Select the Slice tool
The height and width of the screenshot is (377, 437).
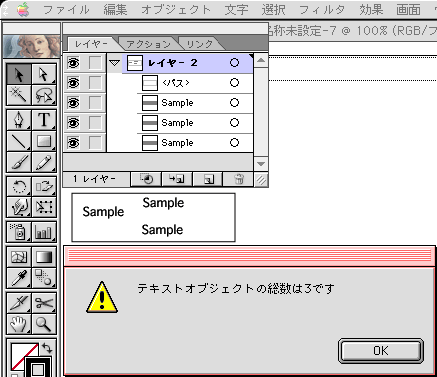(19, 303)
